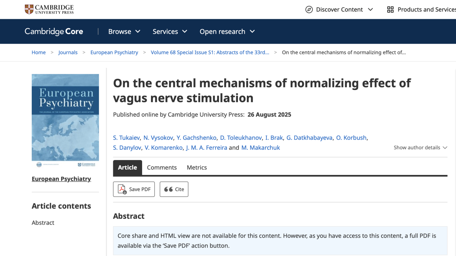Go to Home breadcrumb link
The width and height of the screenshot is (456, 256).
coord(38,52)
